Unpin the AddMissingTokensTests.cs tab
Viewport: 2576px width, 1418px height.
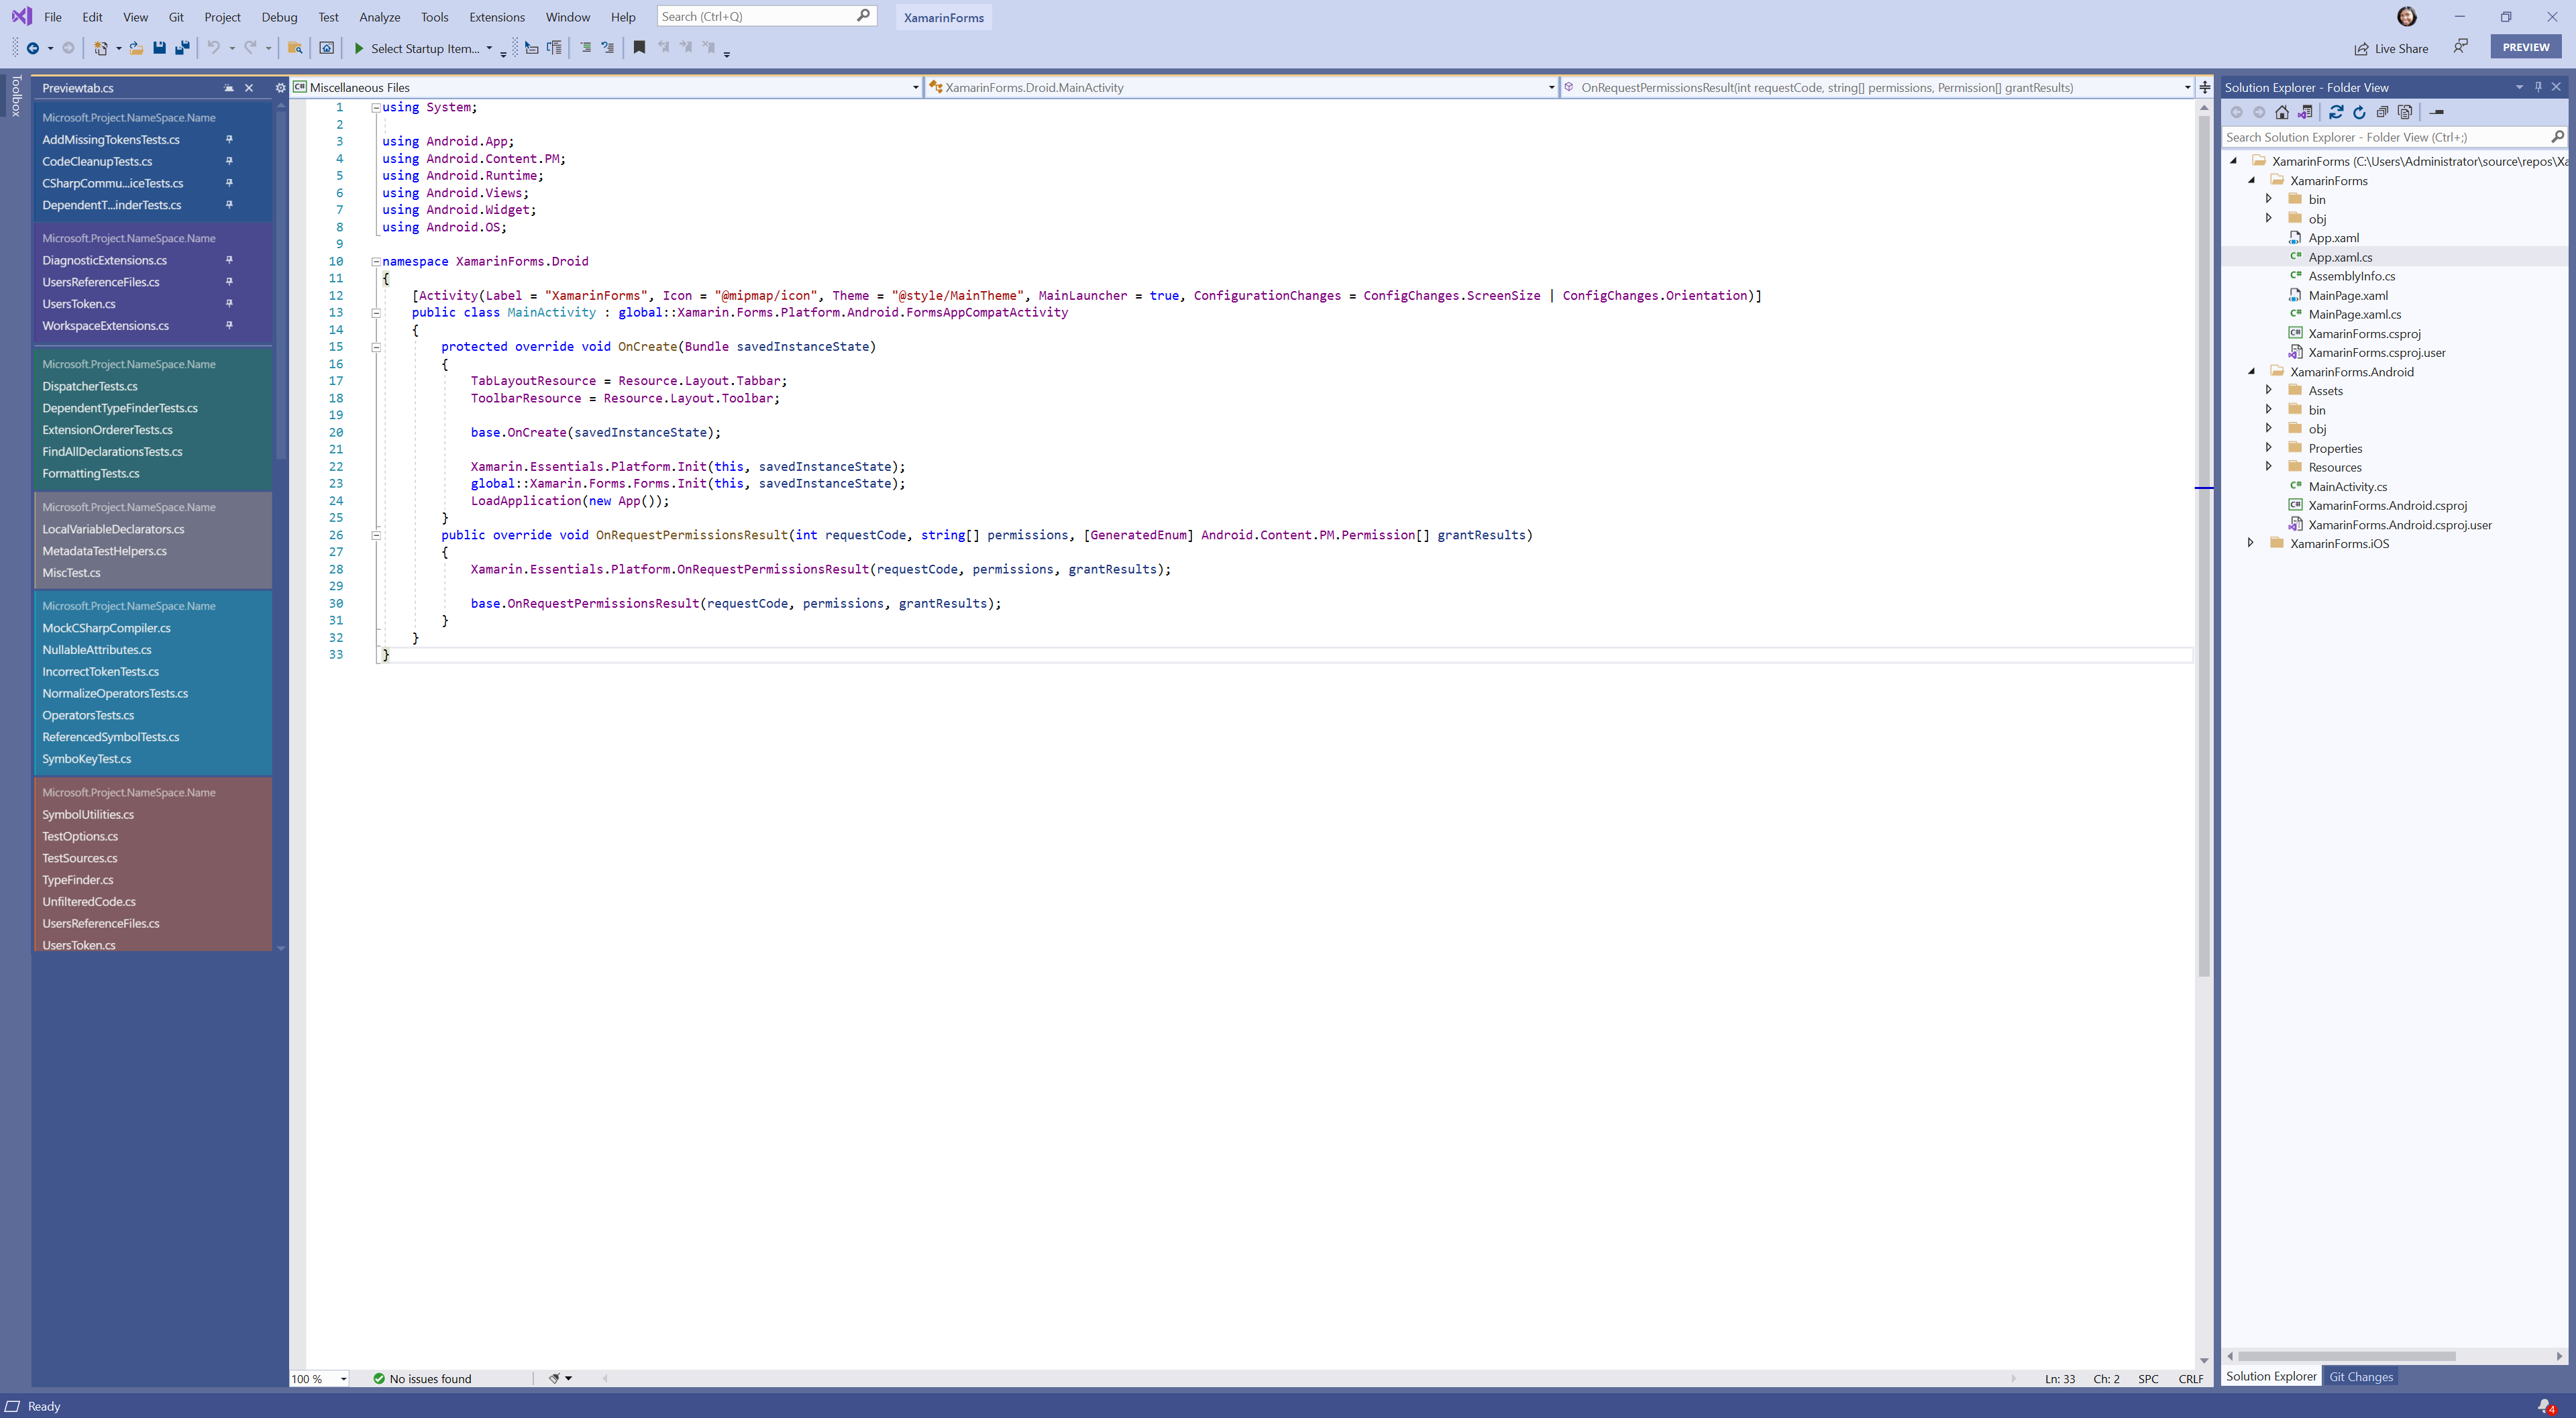[229, 139]
